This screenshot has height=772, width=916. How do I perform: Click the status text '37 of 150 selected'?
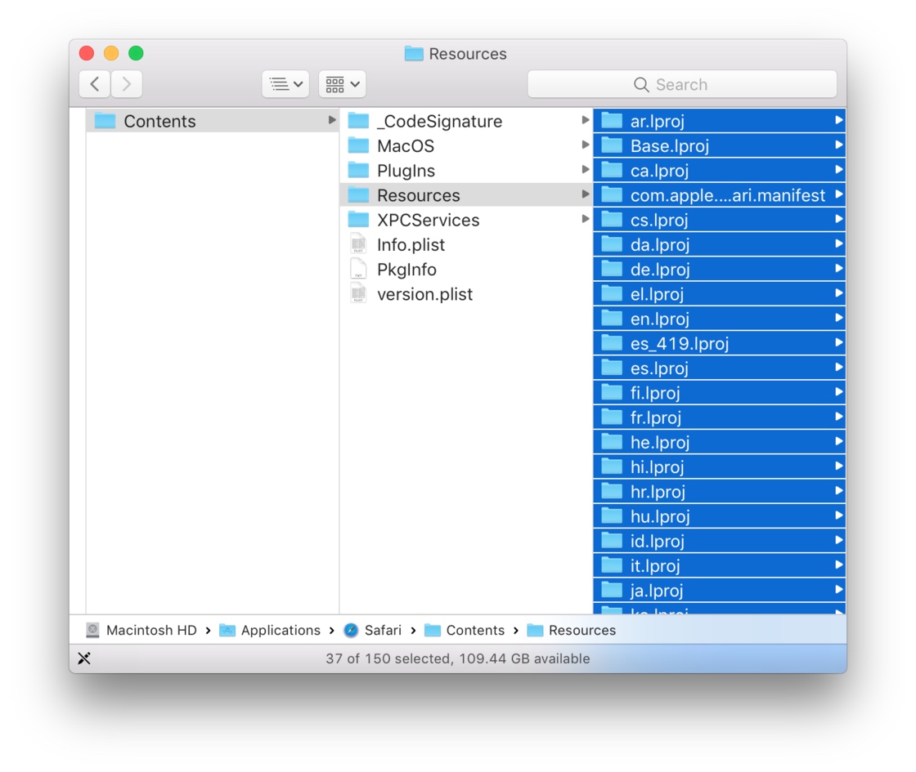[388, 658]
